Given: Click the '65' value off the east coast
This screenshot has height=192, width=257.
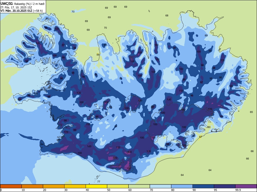Looking at the screenshot, I should (251, 112).
